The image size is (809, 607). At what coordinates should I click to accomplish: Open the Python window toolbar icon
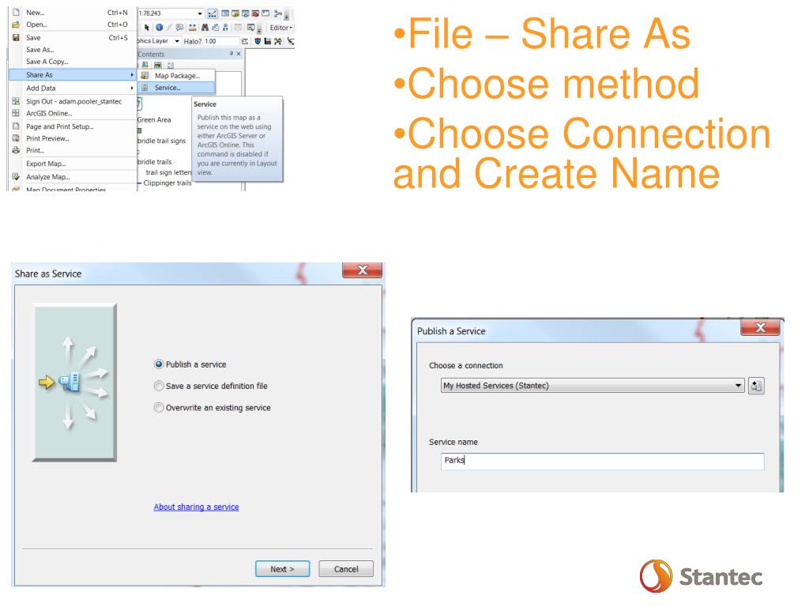(265, 13)
